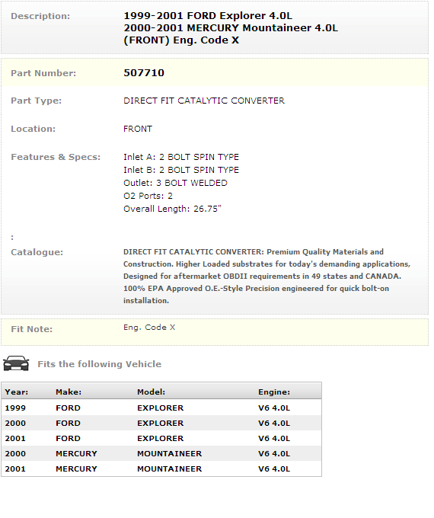Screen dimensions: 434x518
Task: Click the Make column header
Action: click(69, 392)
